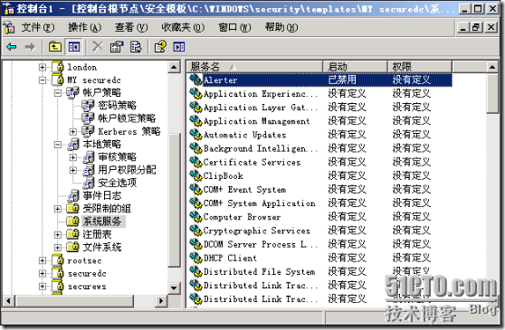Image resolution: width=505 pixels, height=330 pixels.
Task: Open the 帮助(H) menu
Action: (281, 28)
